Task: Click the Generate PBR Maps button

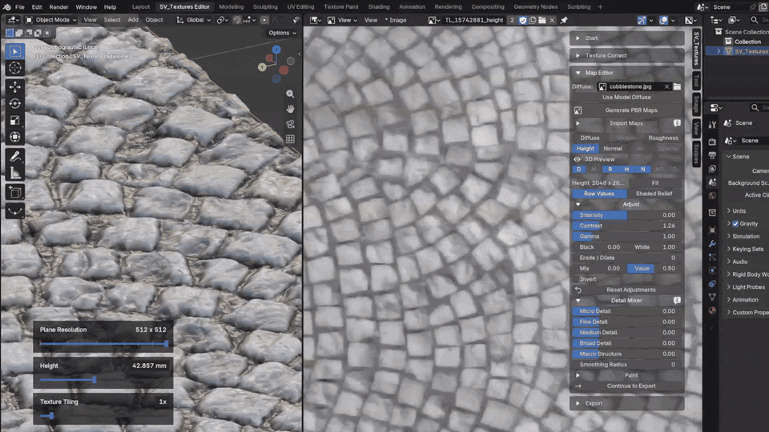Action: [631, 110]
